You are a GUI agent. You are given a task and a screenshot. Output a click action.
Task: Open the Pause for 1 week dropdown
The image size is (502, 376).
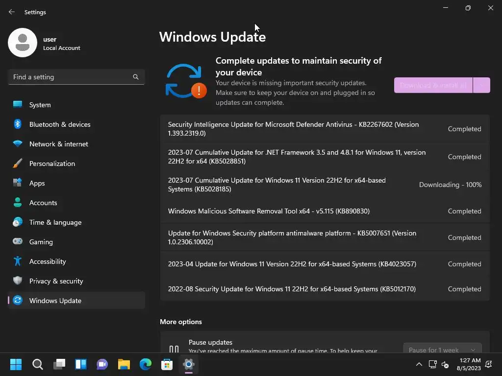coord(443,348)
